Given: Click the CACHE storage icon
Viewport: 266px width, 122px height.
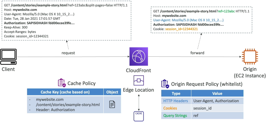Looking at the screenshot, I should pyautogui.click(x=139, y=116).
